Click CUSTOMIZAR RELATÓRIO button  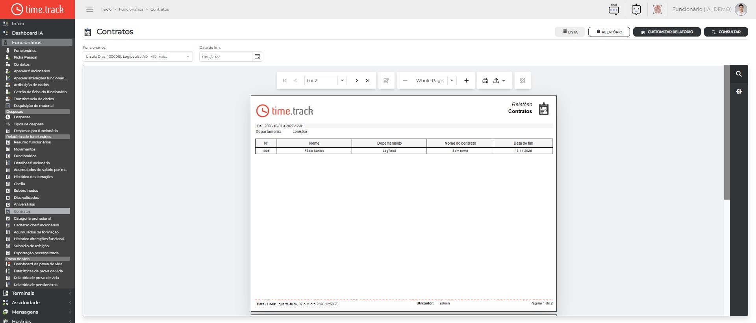coord(667,32)
